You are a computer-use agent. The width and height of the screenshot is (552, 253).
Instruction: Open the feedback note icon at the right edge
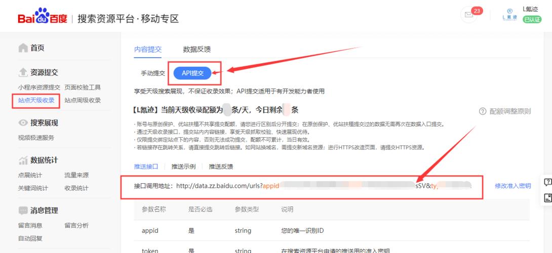547,197
